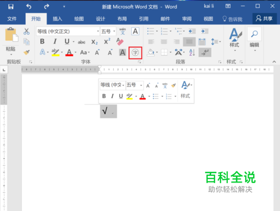Click Bold in the mini toolbar
Image resolution: width=280 pixels, height=211 pixels.
[x=104, y=96]
